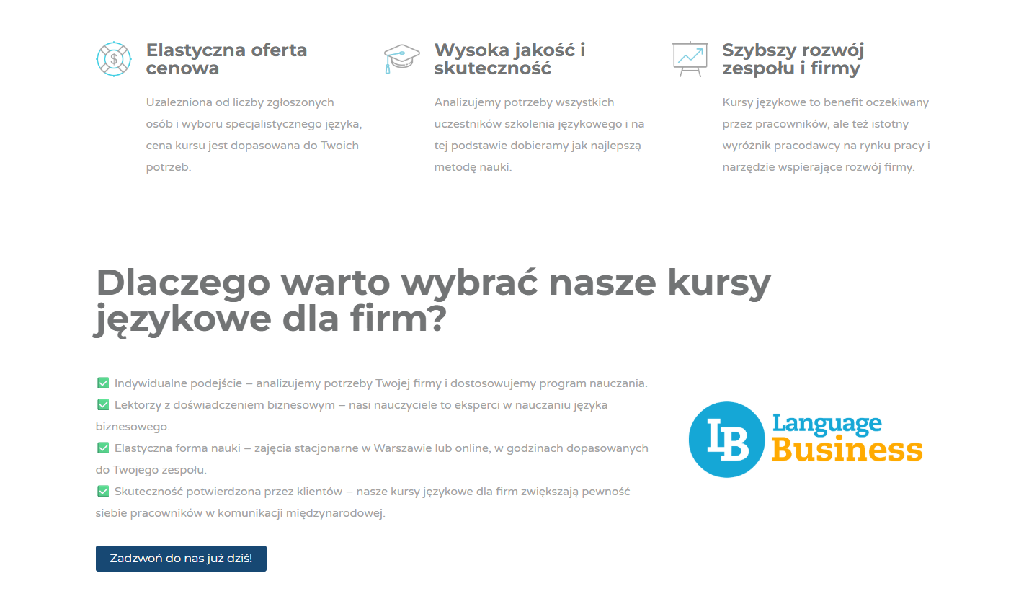This screenshot has height=604, width=1011.
Task: Click paragraph starting 'Uzależniona od liczby zgłoszonych'
Action: tap(254, 135)
